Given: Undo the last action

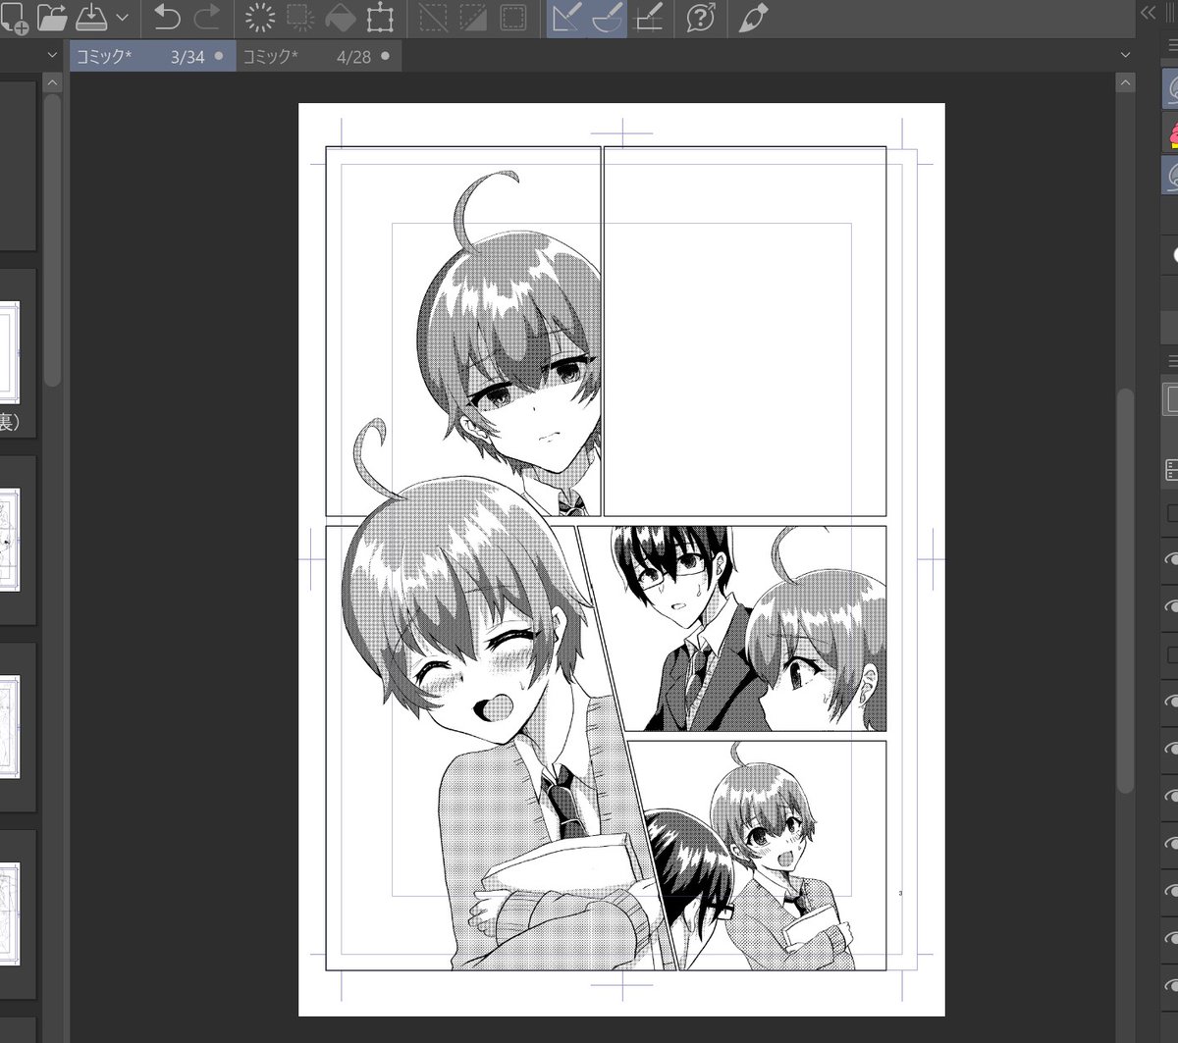Looking at the screenshot, I should [168, 16].
